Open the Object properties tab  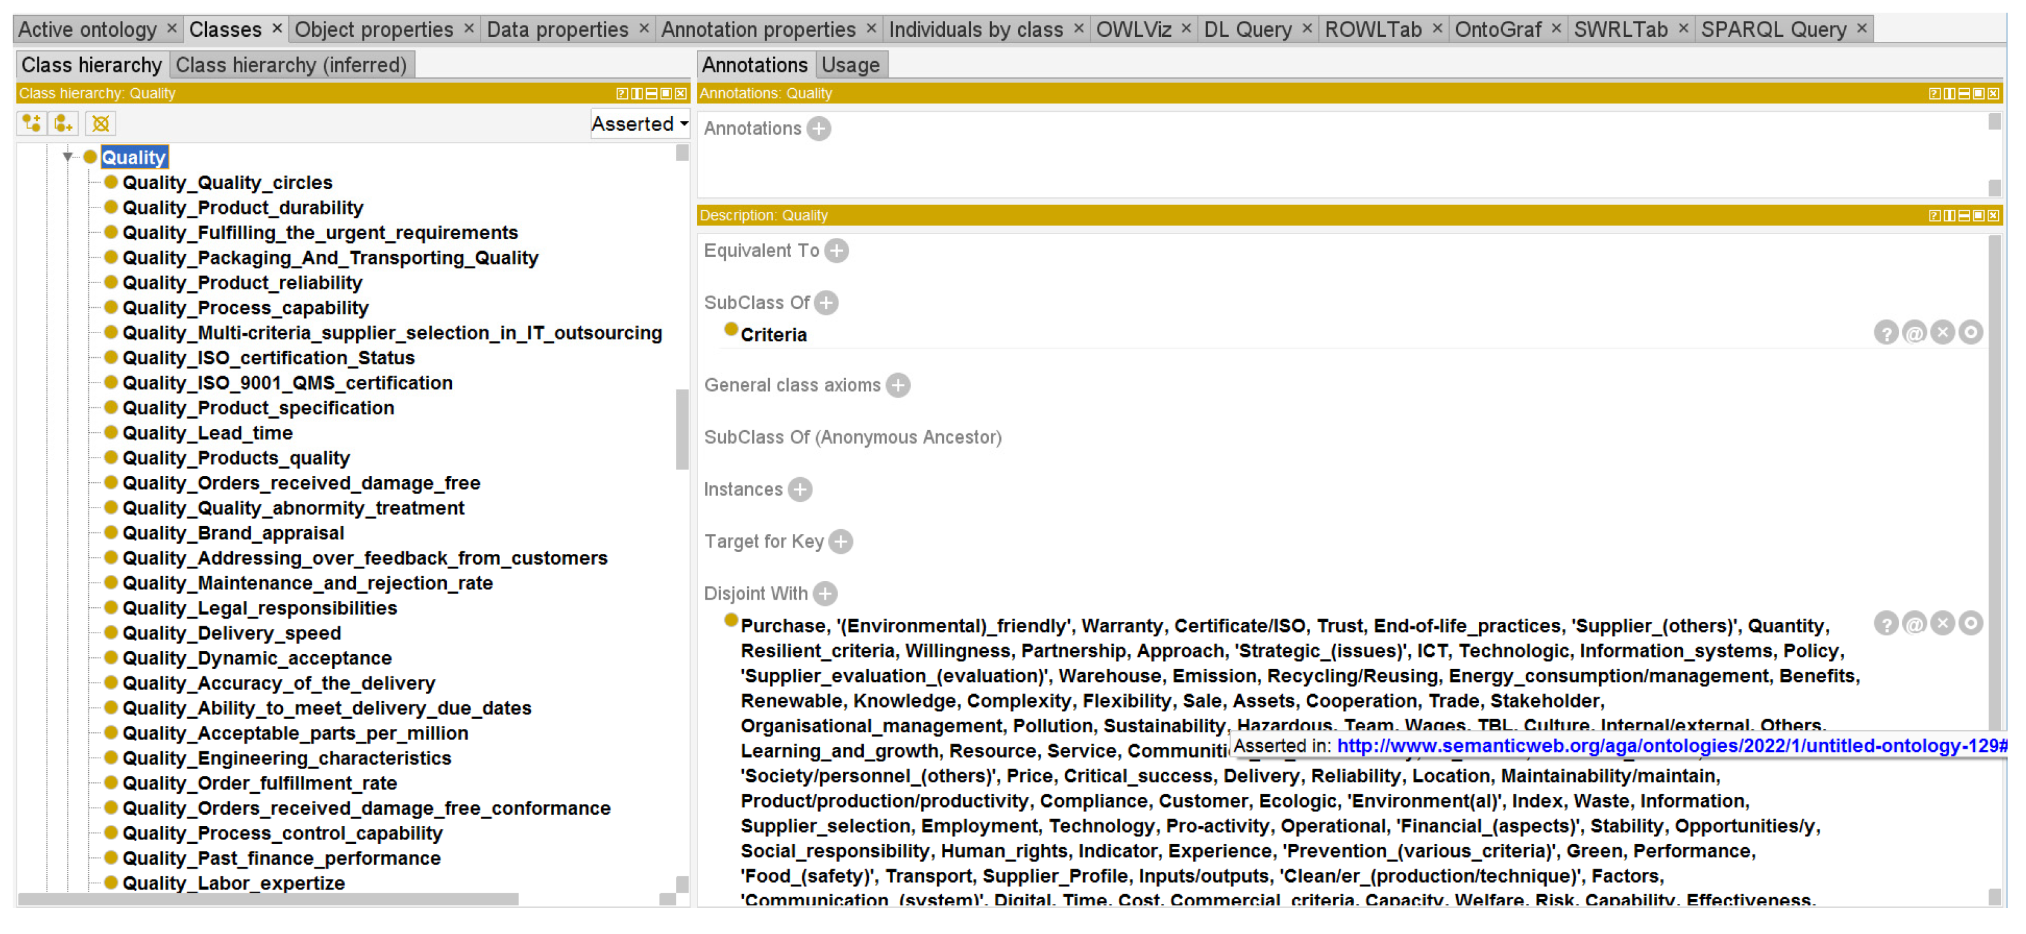[x=374, y=30]
